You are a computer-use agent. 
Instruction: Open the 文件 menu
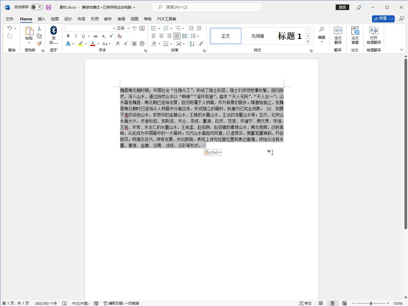pyautogui.click(x=9, y=19)
